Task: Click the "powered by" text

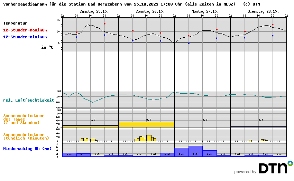Action: tap(245, 172)
